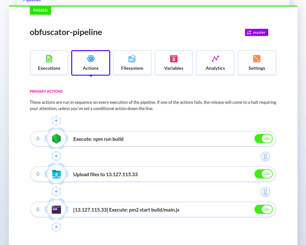306x245 pixels.
Task: Add action after pm2 start step
Action: (x=56, y=227)
